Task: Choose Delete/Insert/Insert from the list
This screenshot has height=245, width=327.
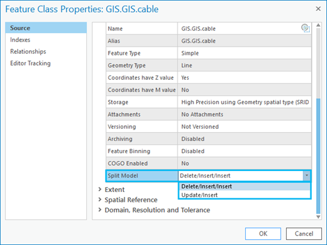Action: (245, 186)
